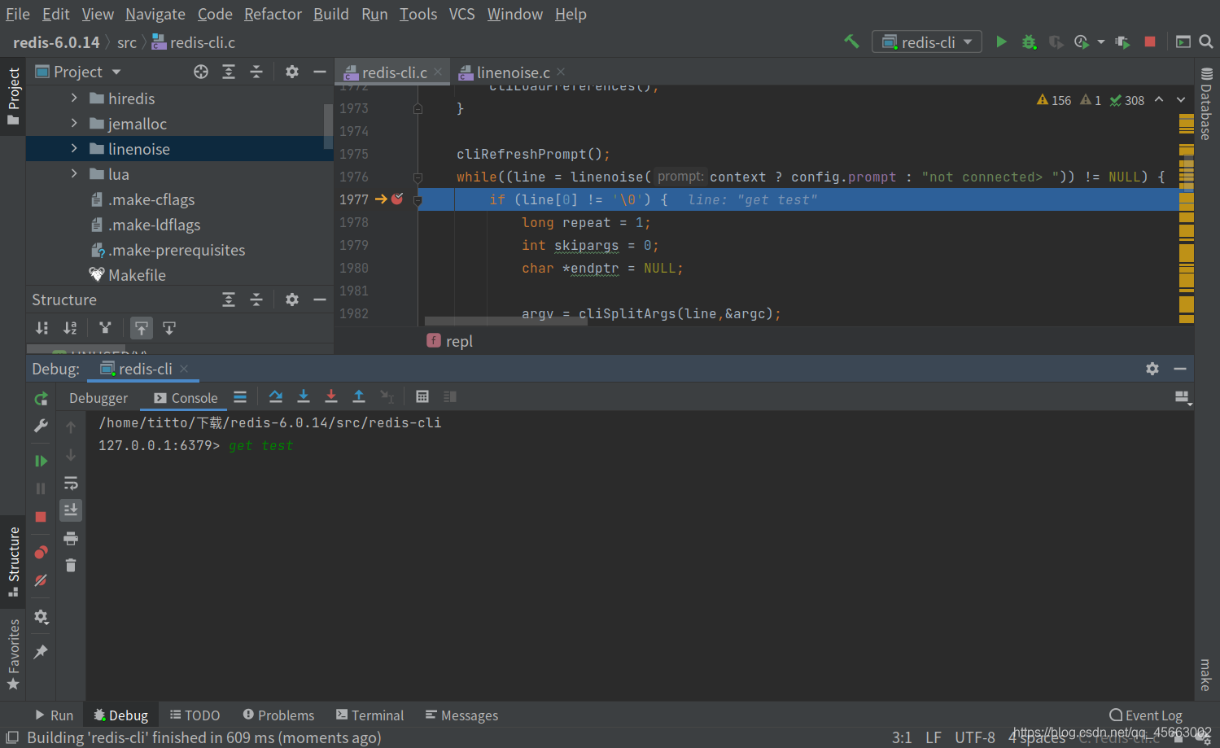Click the UTF-8 encoding in status bar

(974, 737)
